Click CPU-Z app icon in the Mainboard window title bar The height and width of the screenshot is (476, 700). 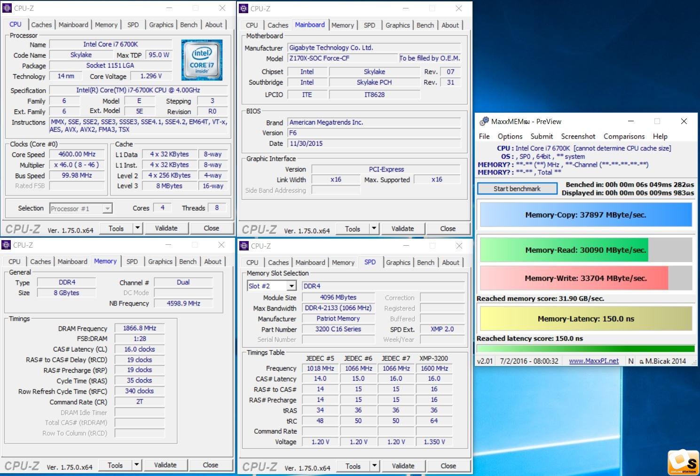[244, 8]
